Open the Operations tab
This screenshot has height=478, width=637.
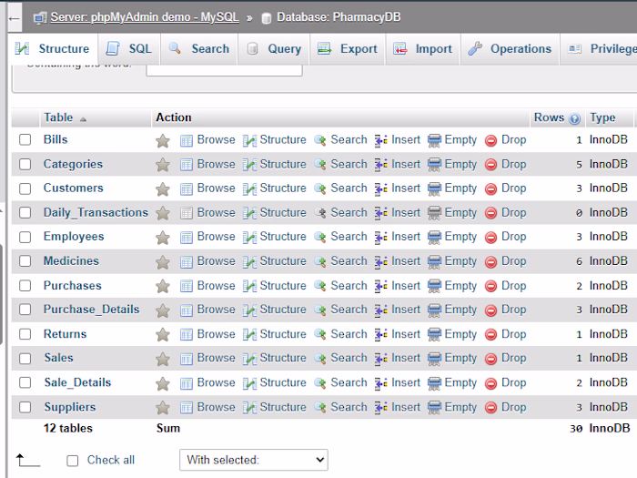pyautogui.click(x=510, y=49)
